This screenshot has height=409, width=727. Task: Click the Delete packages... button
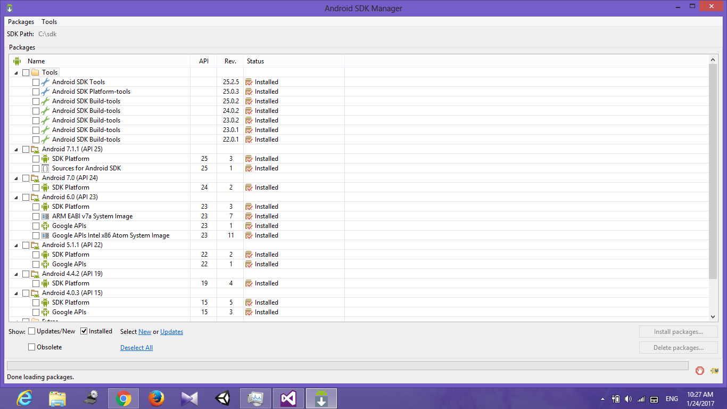click(x=679, y=348)
